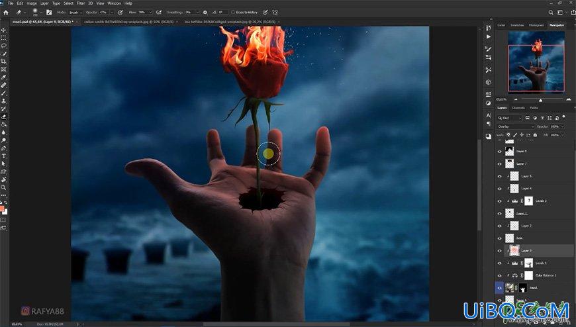The width and height of the screenshot is (576, 327).
Task: Open the Character panel icon
Action: (488, 115)
